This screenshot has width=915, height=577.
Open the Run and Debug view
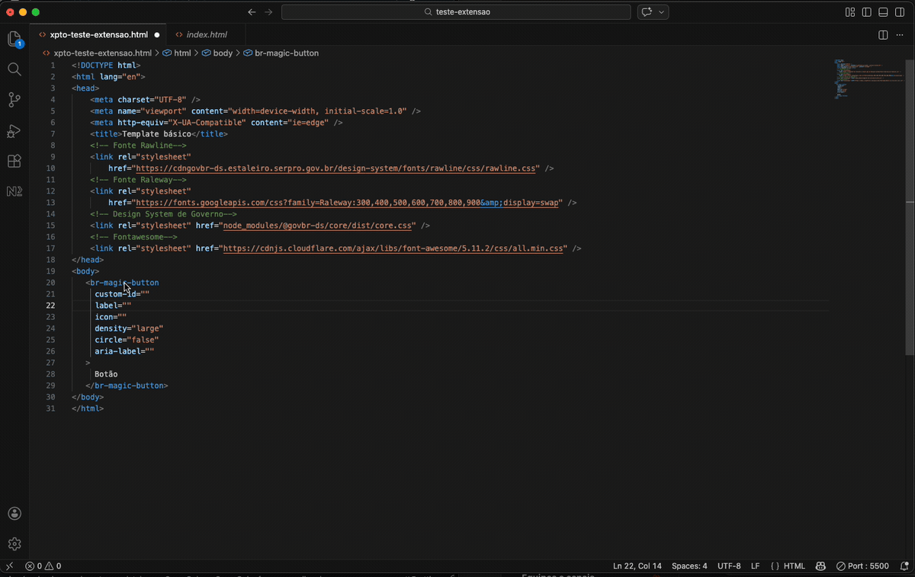pos(14,130)
